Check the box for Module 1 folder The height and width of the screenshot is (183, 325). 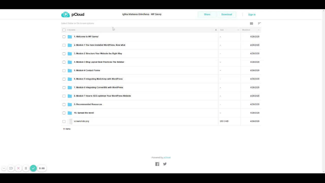64,45
